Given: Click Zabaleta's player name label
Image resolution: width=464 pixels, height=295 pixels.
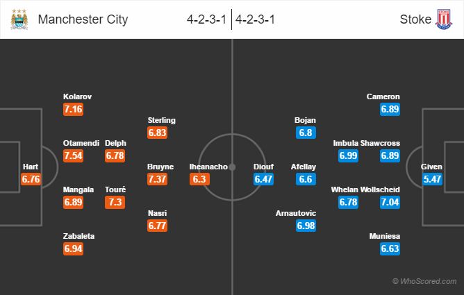Looking at the screenshot, I should [x=78, y=236].
